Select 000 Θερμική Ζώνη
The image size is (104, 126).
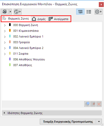pyautogui.click(x=25, y=25)
